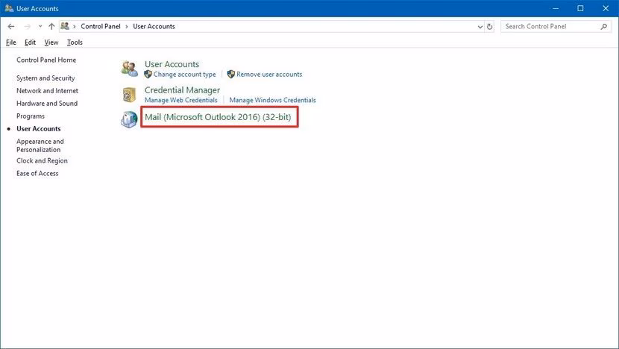Open the File menu
This screenshot has width=619, height=349.
[11, 43]
